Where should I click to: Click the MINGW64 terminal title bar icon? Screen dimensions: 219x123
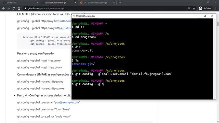(74, 16)
